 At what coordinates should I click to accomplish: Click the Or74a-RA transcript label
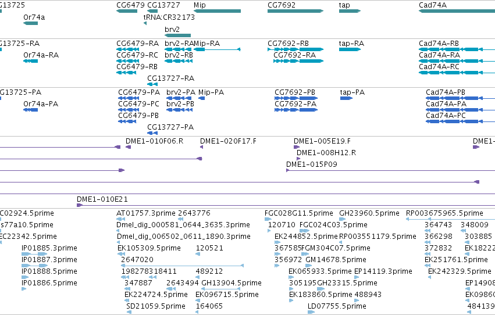(41, 55)
